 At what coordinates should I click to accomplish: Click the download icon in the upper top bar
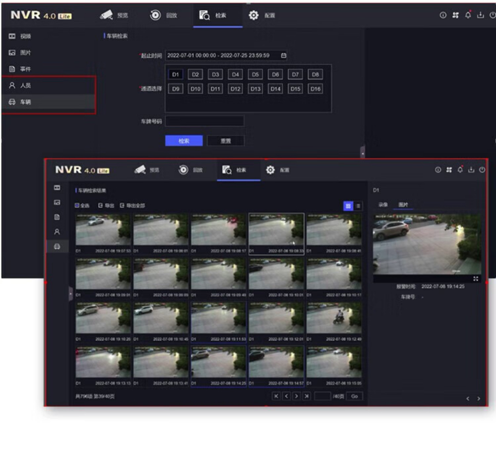click(x=480, y=15)
